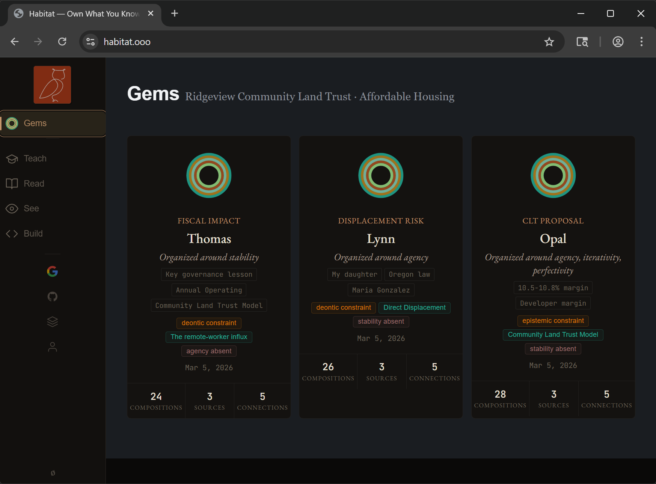Open the Read section
The image size is (656, 484).
(34, 184)
